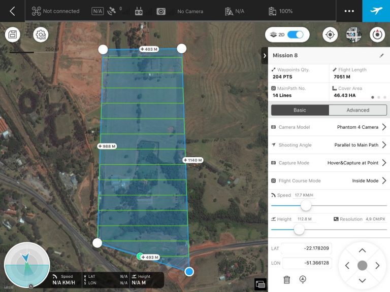Collapse the mission side panel arrow
This screenshot has width=390, height=292.
(x=265, y=56)
